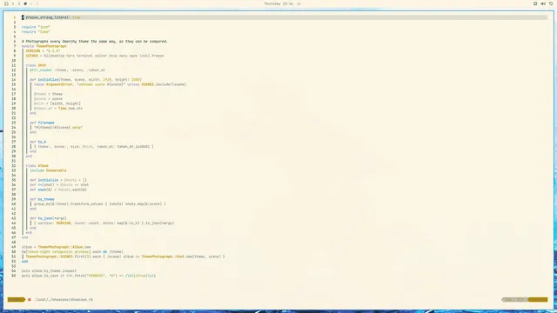Click 'class Album' declaration
Screen dimensions: 557x313
[37, 166]
